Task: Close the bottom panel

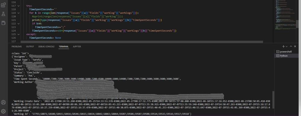Action: 295,46
